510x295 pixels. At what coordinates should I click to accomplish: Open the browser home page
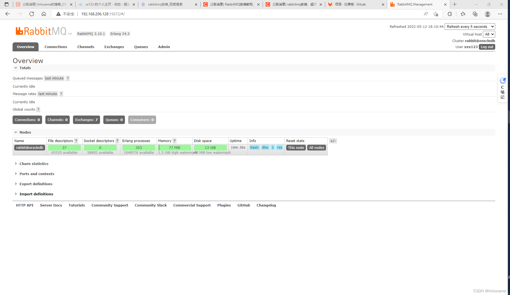tap(44, 14)
